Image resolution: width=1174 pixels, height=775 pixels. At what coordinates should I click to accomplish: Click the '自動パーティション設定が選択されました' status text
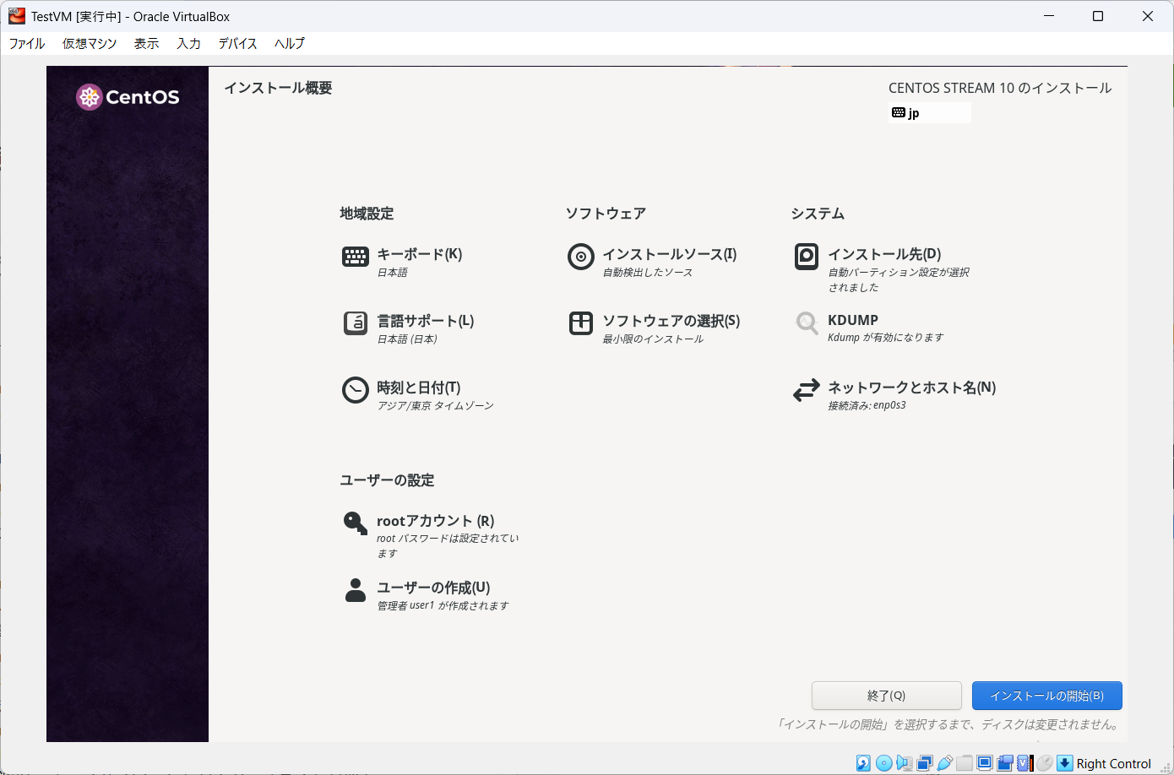(899, 279)
